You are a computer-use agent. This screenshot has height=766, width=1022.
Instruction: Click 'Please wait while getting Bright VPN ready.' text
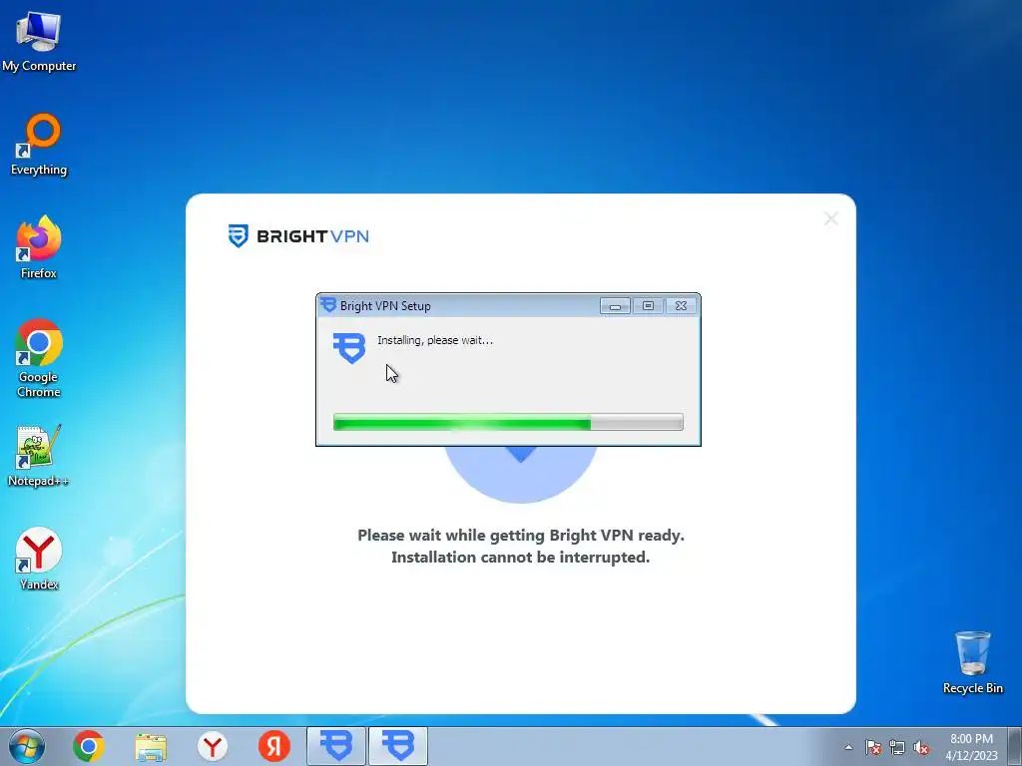coord(521,536)
